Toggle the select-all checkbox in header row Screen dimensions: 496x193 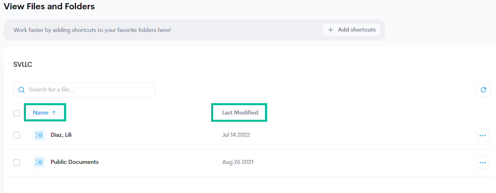tap(17, 113)
